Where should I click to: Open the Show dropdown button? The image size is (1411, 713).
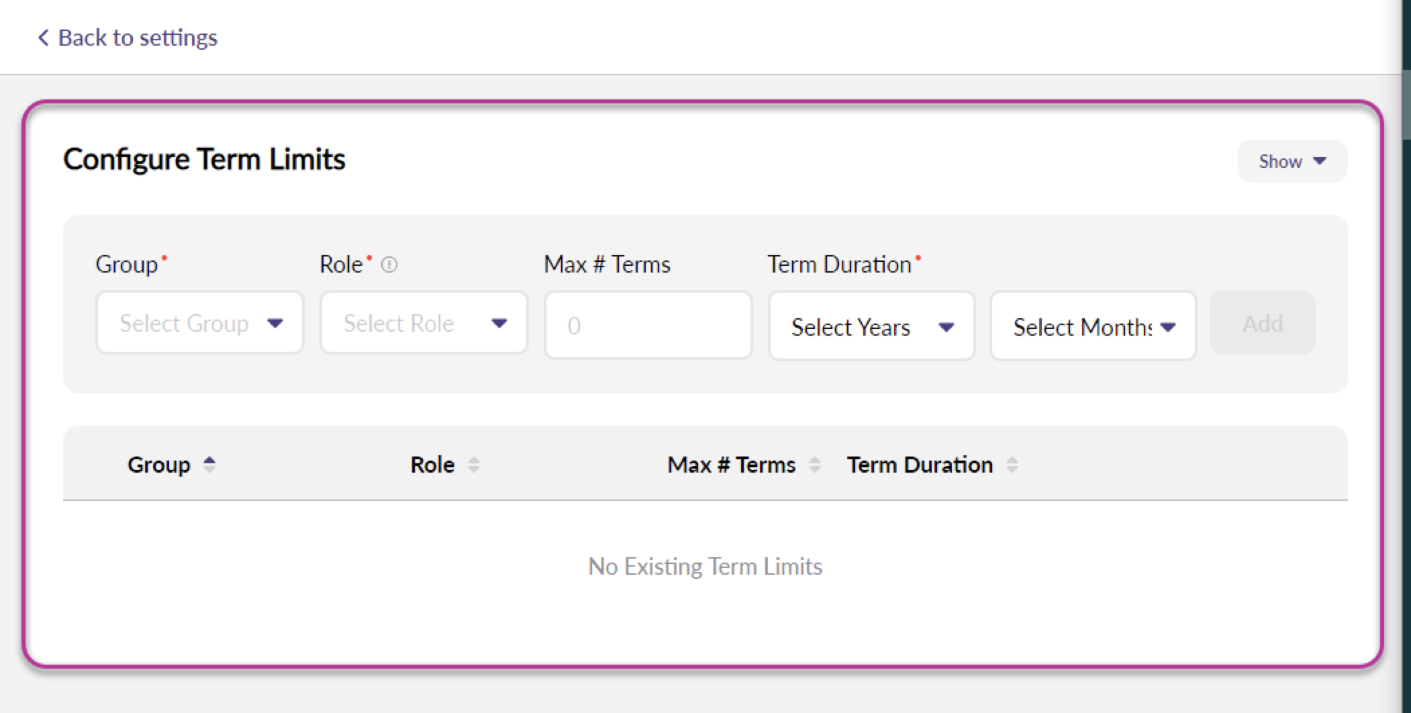point(1292,161)
